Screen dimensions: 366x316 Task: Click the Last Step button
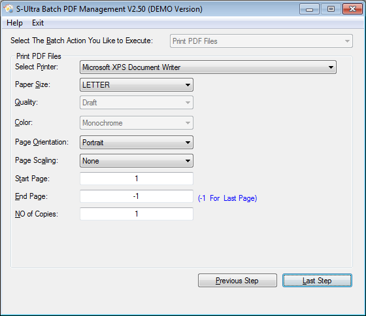coord(317,281)
